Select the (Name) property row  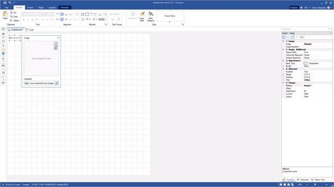point(307,85)
